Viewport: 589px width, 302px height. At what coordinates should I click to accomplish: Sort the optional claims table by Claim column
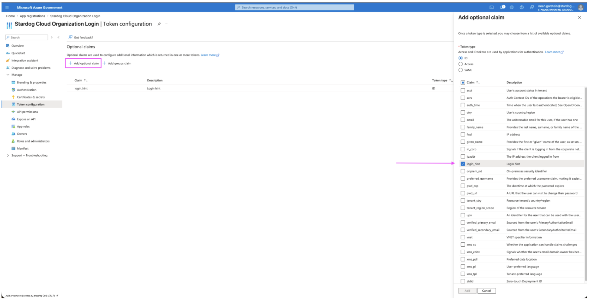(x=81, y=80)
